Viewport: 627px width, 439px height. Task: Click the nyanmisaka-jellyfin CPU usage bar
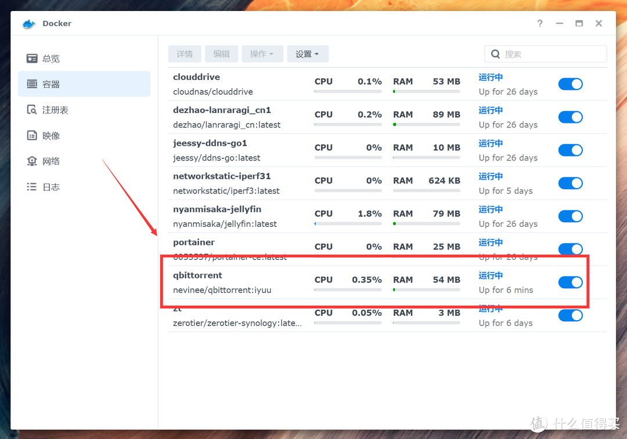(348, 224)
